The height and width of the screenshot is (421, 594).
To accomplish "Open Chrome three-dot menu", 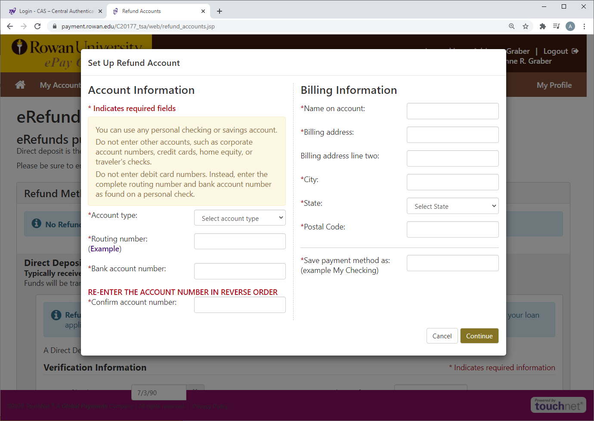I will (x=584, y=26).
